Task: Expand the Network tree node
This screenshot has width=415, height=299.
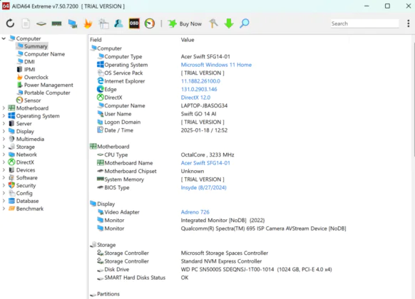Action: click(x=4, y=154)
